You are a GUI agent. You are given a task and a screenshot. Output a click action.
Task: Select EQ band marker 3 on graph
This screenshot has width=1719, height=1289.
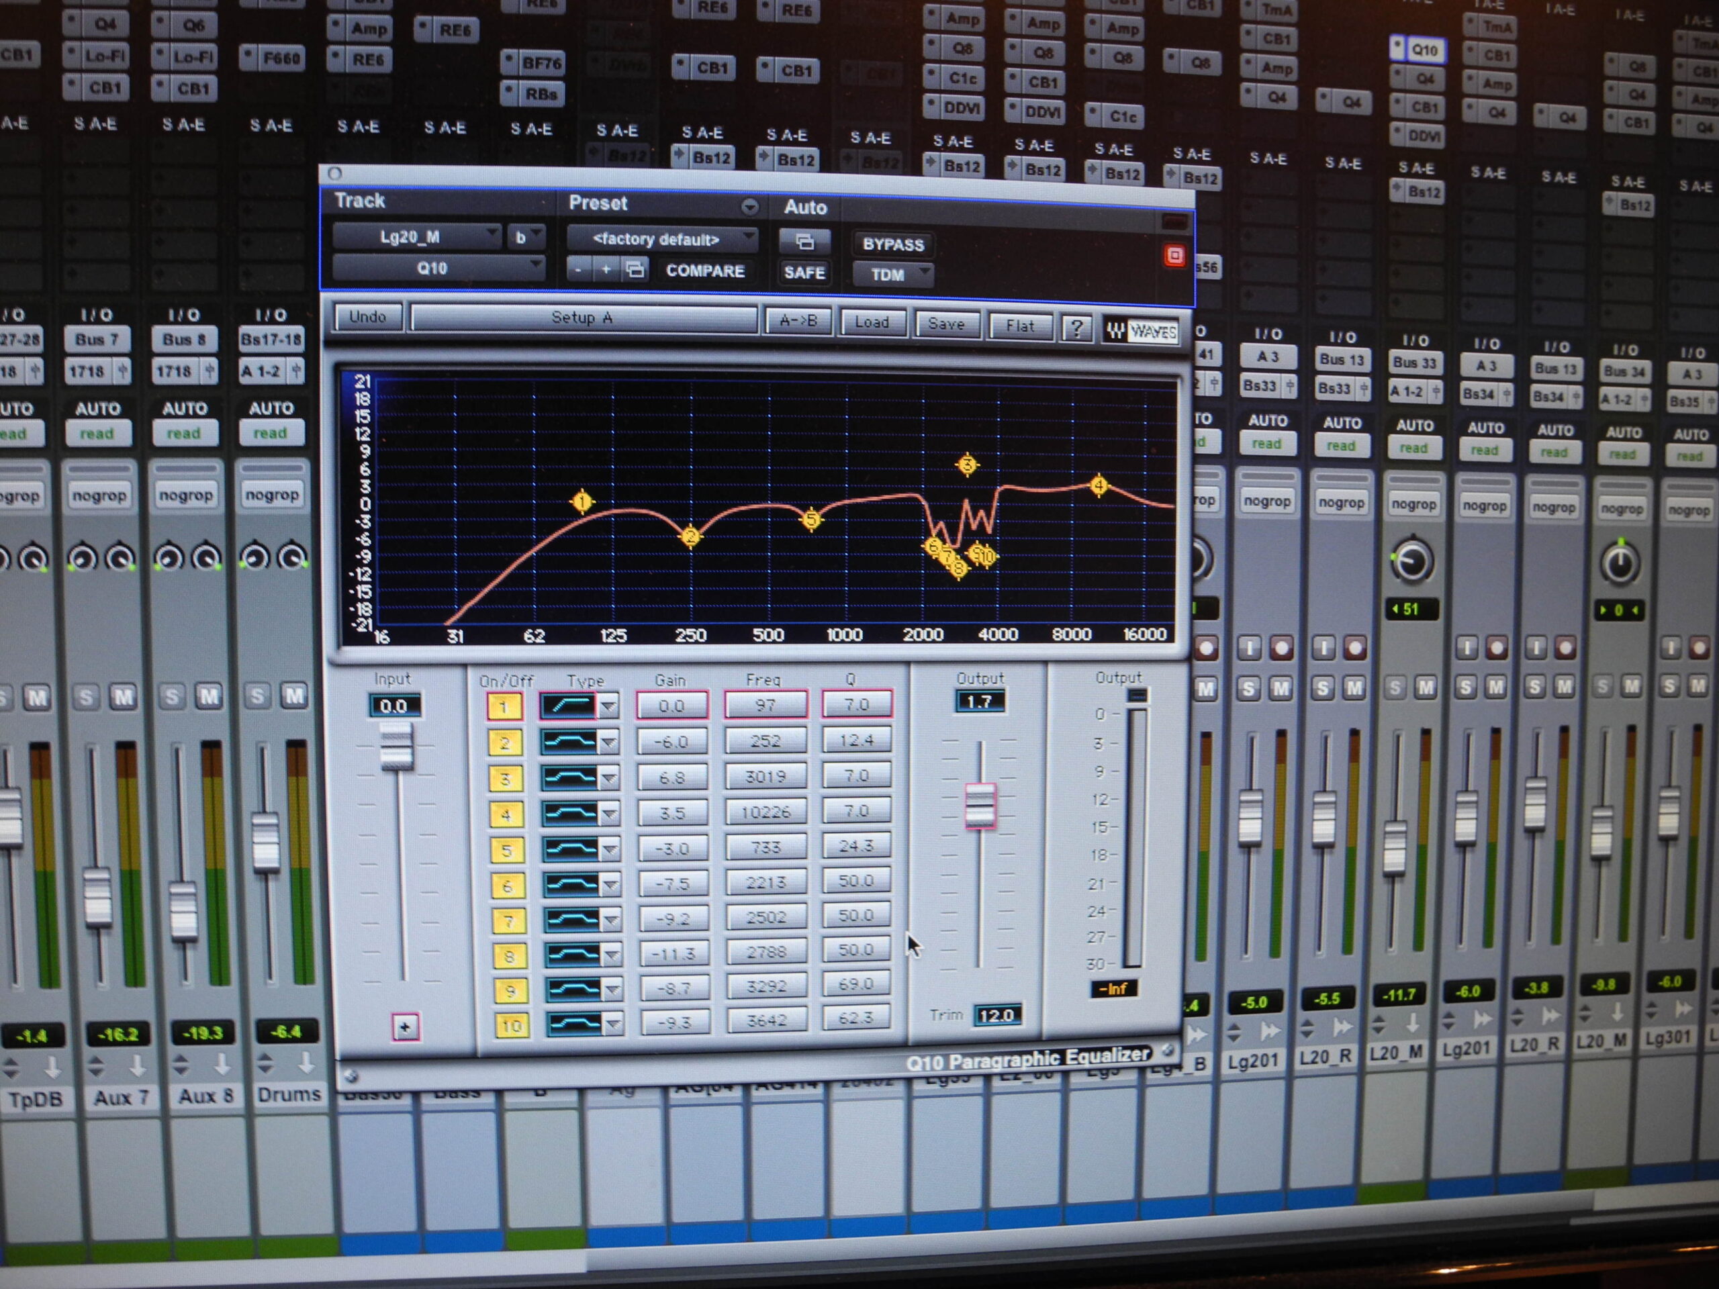pos(967,465)
